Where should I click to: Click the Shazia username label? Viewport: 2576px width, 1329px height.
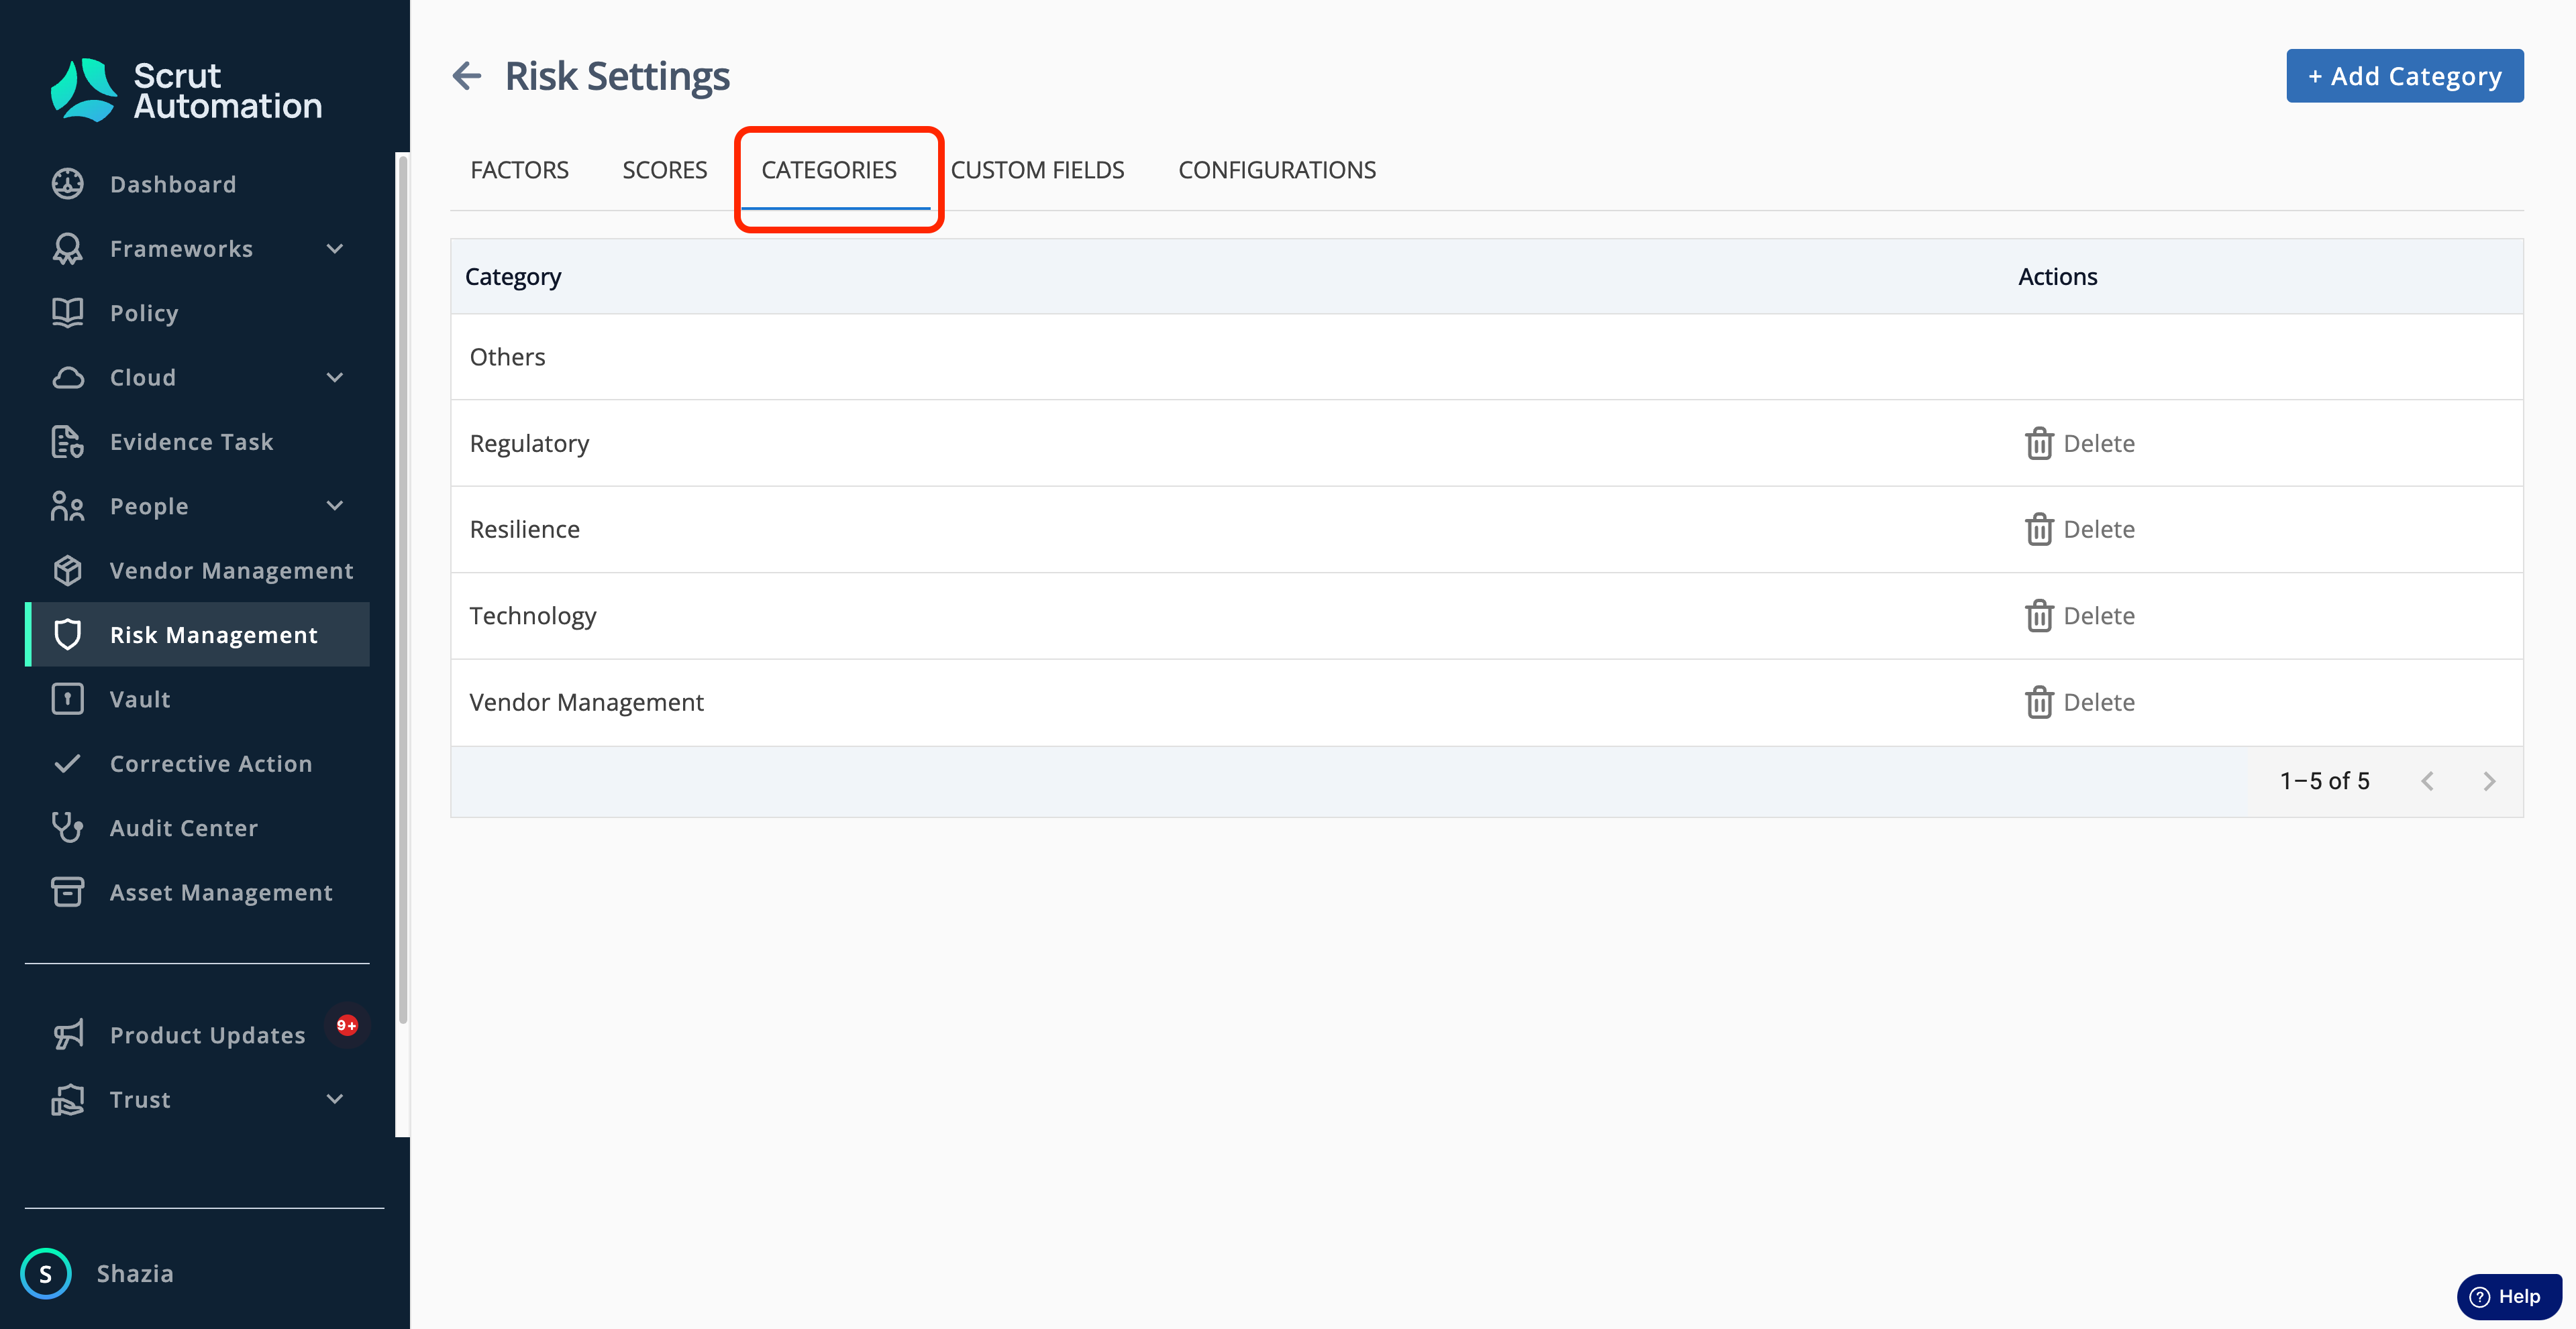coord(135,1273)
